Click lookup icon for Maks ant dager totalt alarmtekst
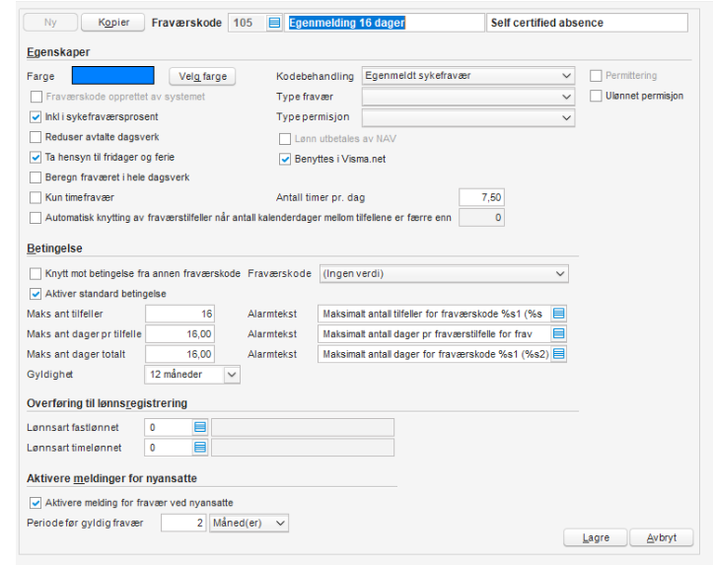Screen dimensions: 713x565 pos(558,354)
